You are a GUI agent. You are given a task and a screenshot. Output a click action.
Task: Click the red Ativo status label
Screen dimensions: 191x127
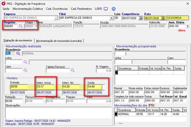point(182,30)
